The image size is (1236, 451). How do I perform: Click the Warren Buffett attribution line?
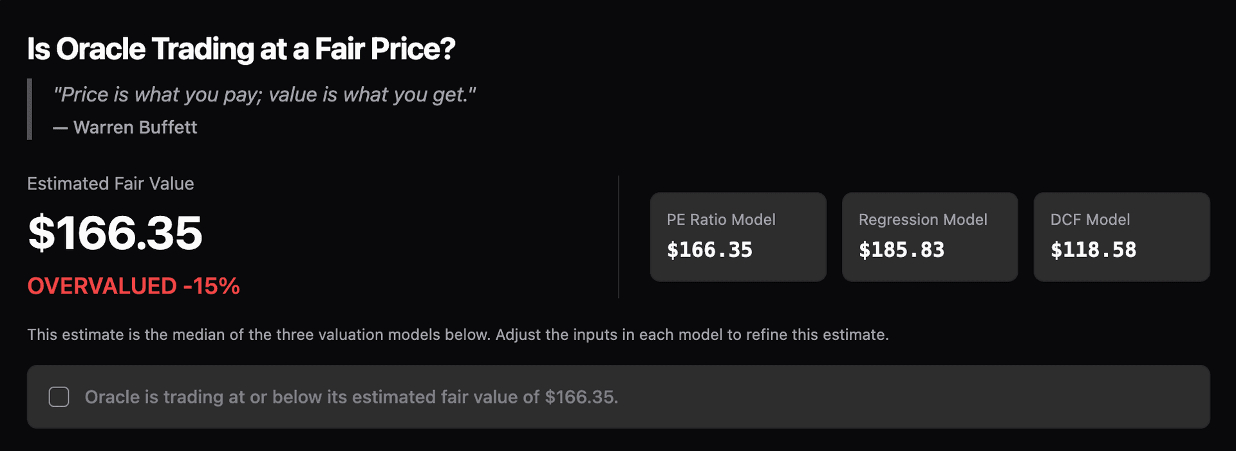click(126, 127)
